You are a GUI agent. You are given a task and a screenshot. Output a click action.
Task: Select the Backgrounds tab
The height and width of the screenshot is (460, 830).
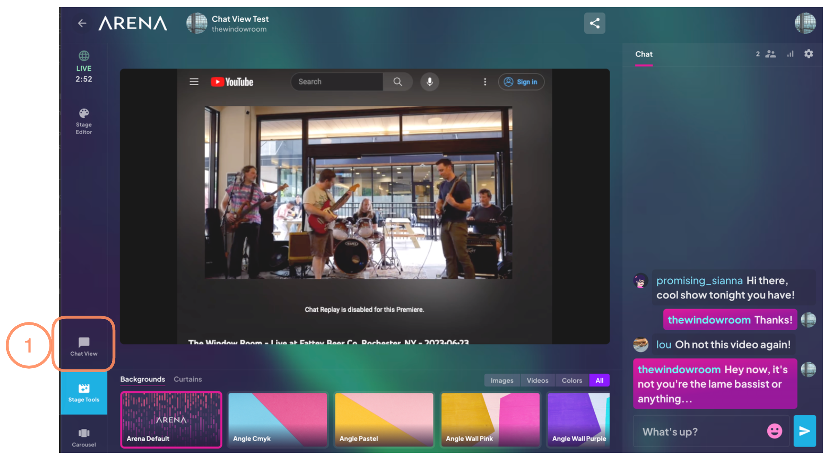click(143, 379)
